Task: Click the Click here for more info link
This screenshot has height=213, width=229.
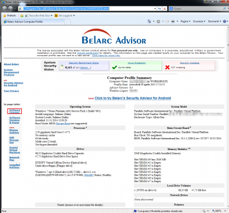Action: coord(106,56)
